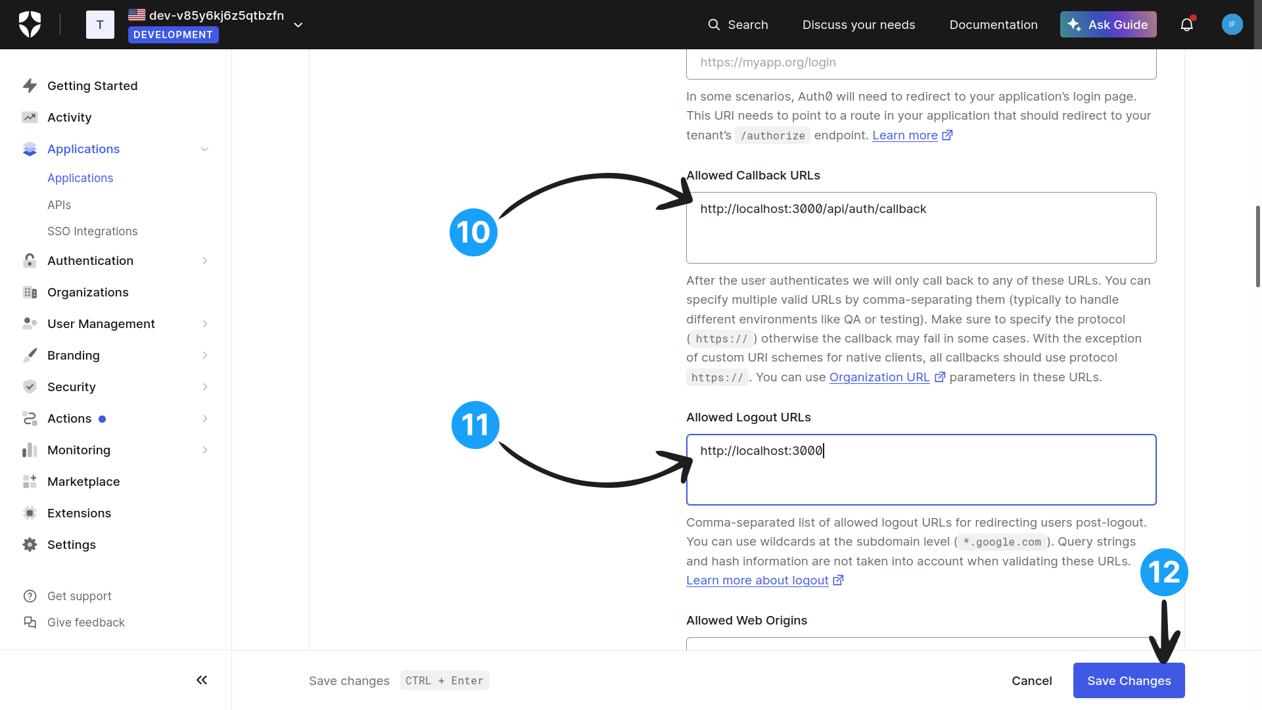Click the page vertical scrollbar
Image resolution: width=1262 pixels, height=710 pixels.
pos(1257,247)
